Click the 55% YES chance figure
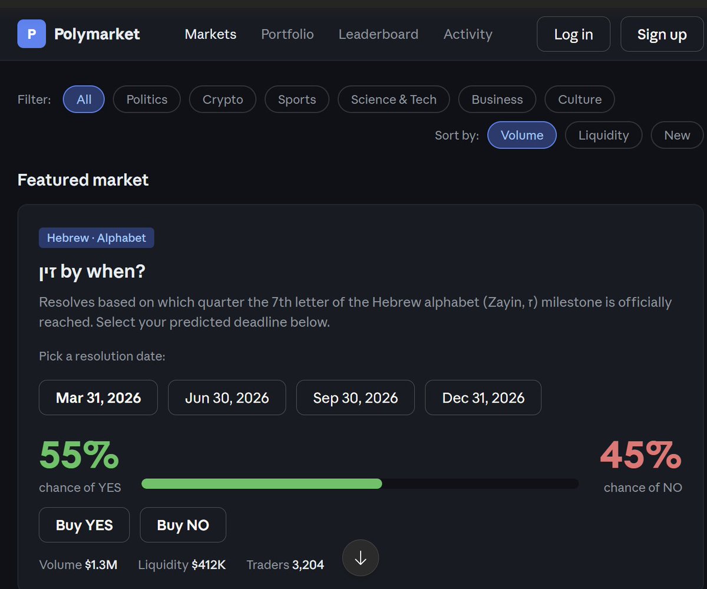Screen dimensions: 707x589 pos(79,456)
